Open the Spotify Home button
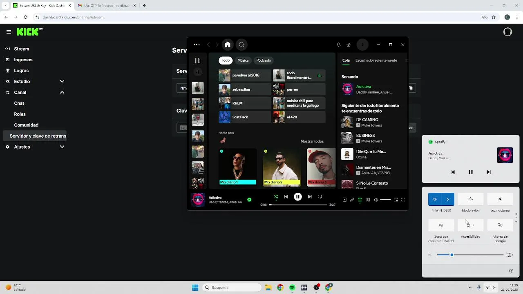The image size is (523, 294). [x=228, y=45]
